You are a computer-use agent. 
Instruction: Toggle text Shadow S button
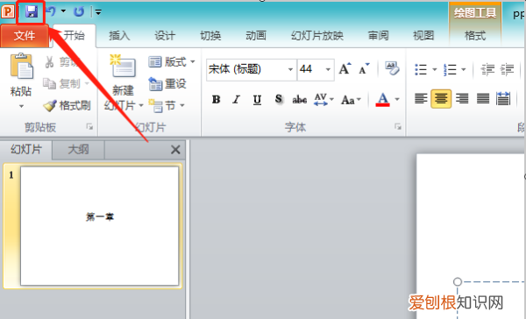(x=279, y=99)
